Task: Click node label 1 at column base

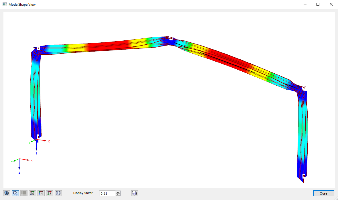Action: pos(38,137)
